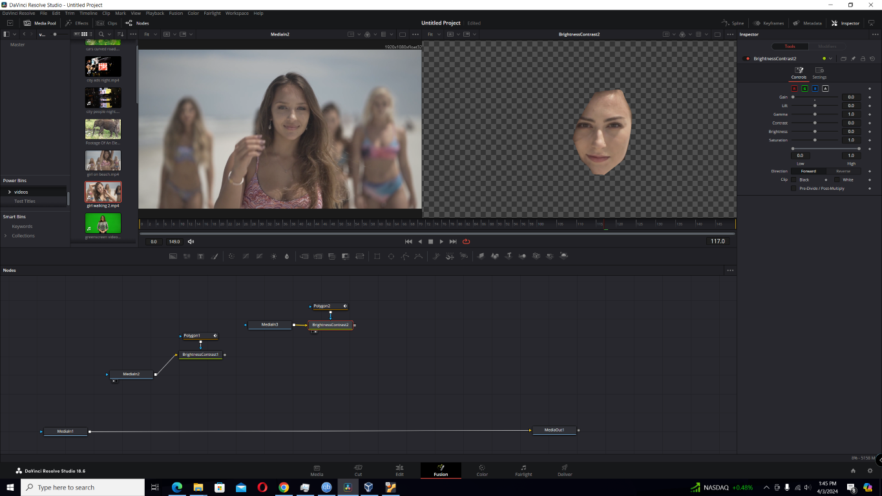Toggle the Nodes panel button

[137, 23]
